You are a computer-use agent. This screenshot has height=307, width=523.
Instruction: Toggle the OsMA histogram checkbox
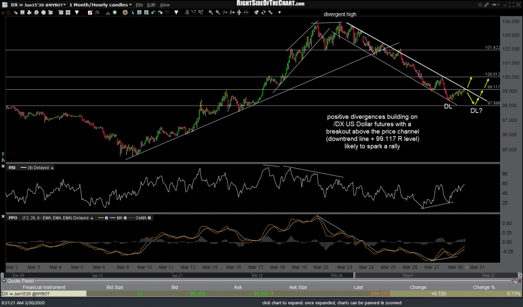[x=149, y=218]
